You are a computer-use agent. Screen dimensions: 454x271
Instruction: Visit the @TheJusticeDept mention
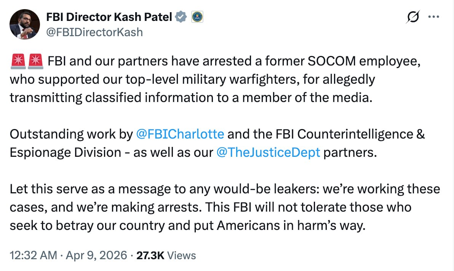[x=268, y=152]
